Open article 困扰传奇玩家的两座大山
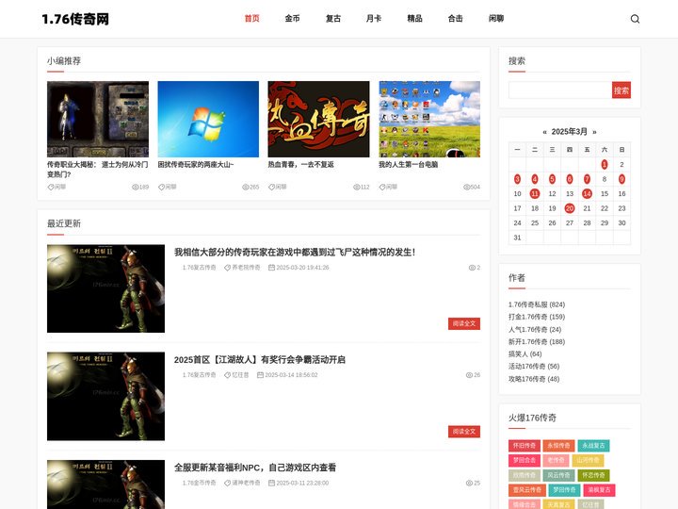Viewport: 678px width, 509px height. click(x=196, y=164)
